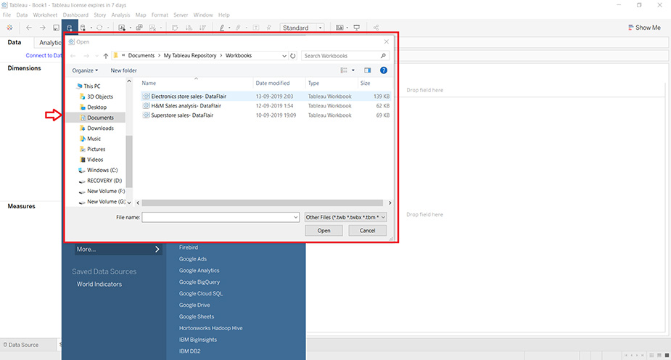
Task: Select World Indicators saved data source
Action: tap(99, 284)
